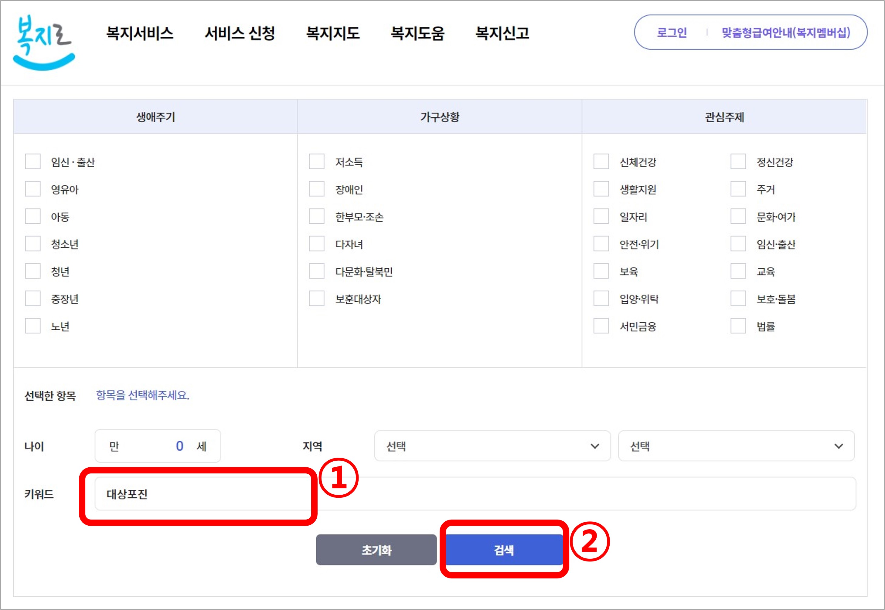Enable the 저소득 checkbox

(x=317, y=162)
